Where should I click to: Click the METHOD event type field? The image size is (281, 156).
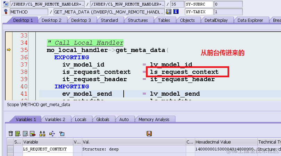(x=29, y=12)
